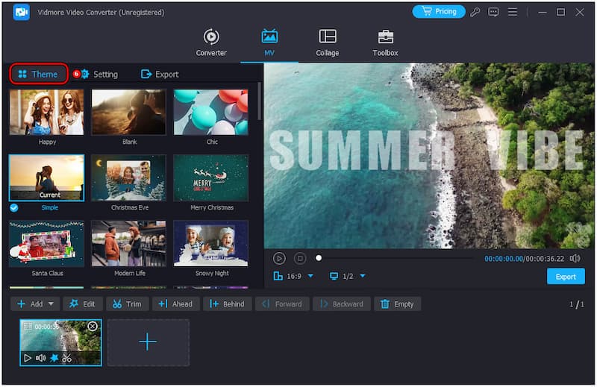Screen dimensions: 597x387
Task: Open the feedback chat icon
Action: click(x=493, y=12)
